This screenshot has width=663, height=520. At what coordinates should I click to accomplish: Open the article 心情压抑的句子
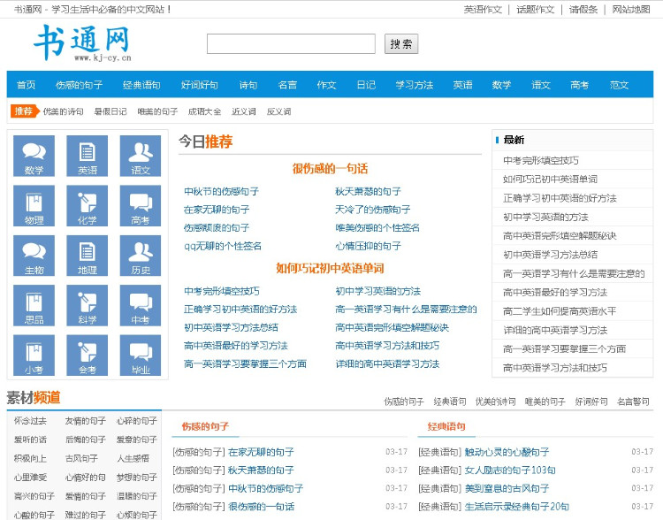[x=368, y=246]
